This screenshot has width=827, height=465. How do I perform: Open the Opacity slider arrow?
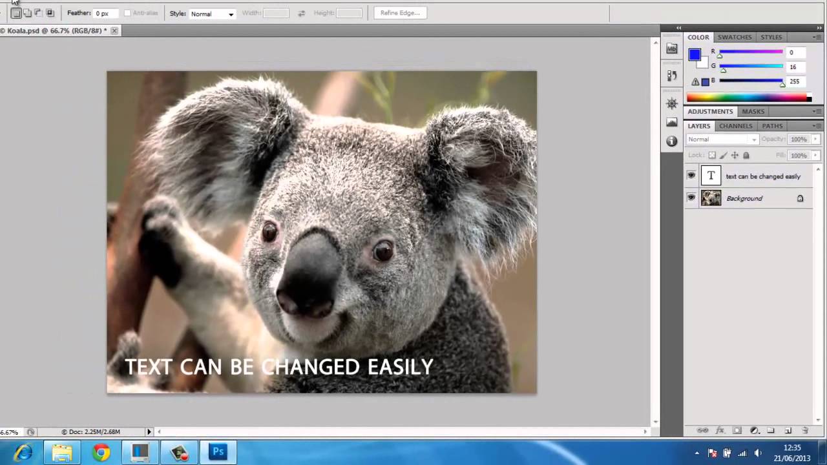pyautogui.click(x=815, y=139)
